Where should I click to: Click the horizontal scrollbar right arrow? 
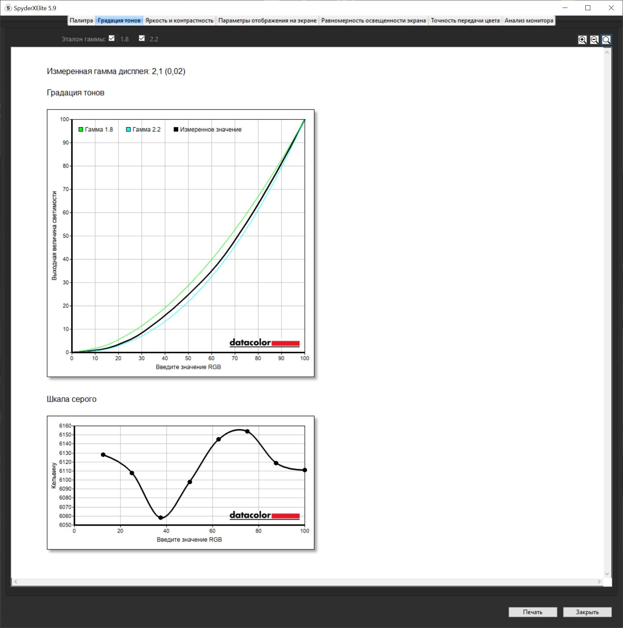[x=599, y=582]
